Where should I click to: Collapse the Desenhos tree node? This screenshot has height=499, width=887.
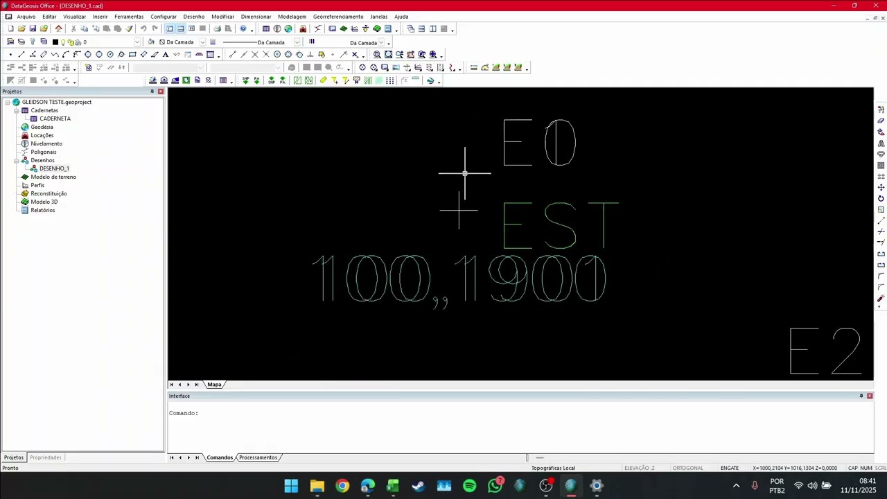tap(16, 160)
